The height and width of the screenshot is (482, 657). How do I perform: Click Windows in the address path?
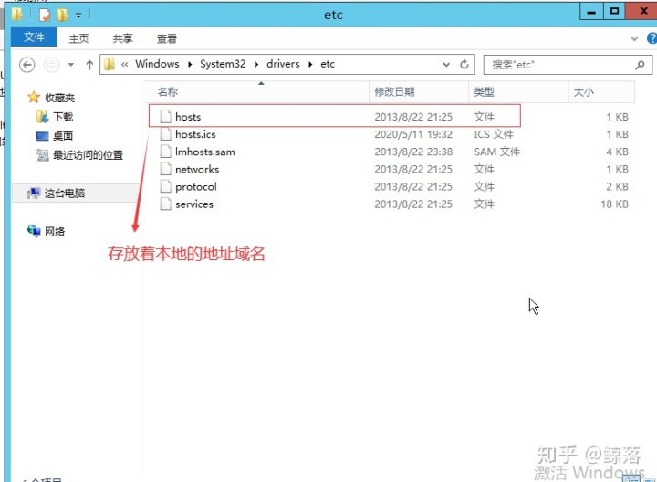click(157, 64)
